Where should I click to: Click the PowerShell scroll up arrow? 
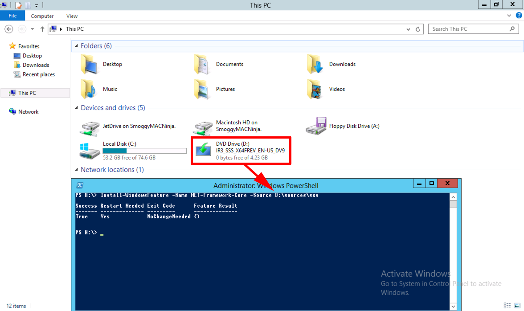click(453, 197)
